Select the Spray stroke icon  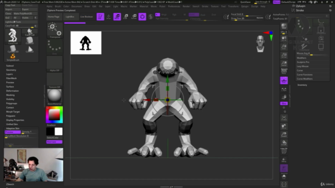(321, 39)
